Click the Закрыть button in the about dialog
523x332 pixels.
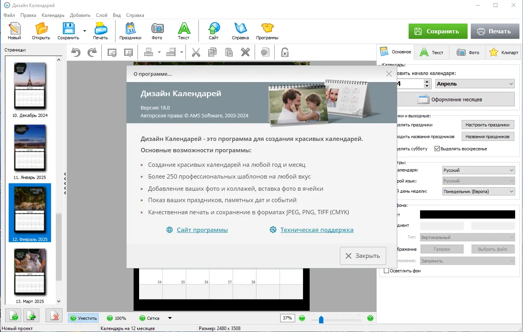(363, 256)
